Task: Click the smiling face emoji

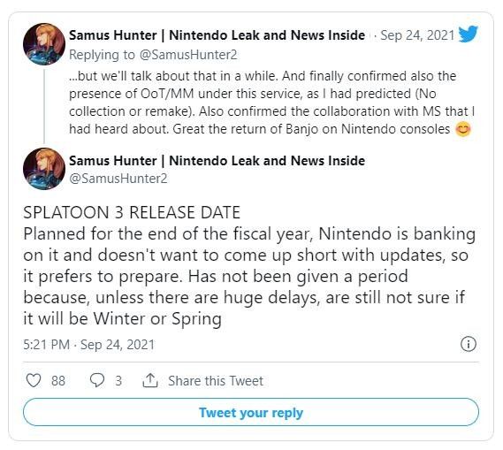Action: coord(463,129)
